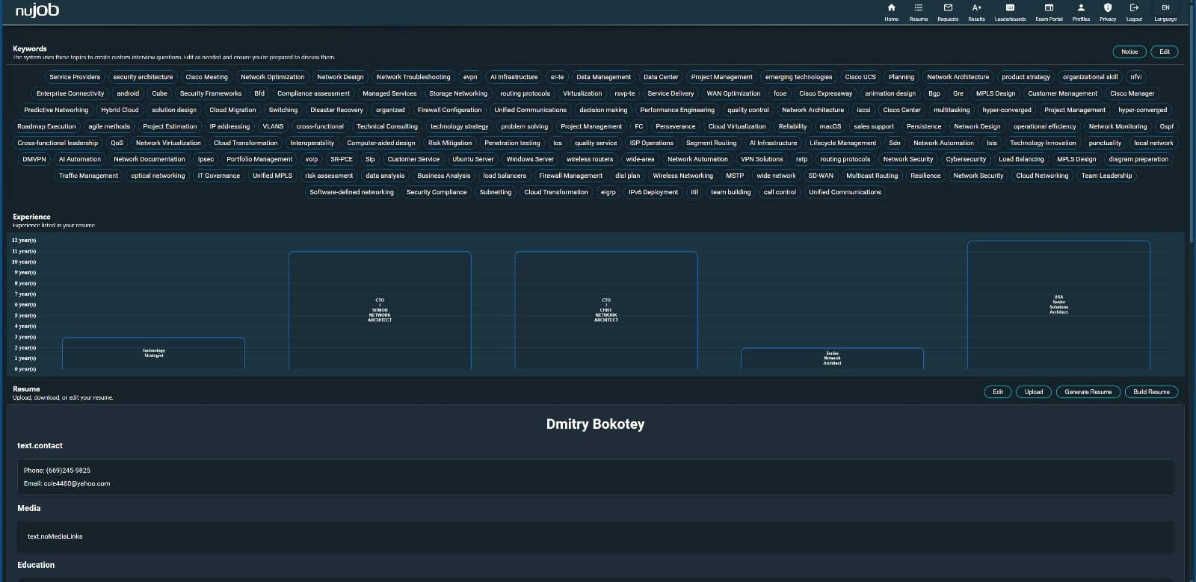This screenshot has width=1196, height=582.
Task: Click the Edit button for Keywords
Action: click(1165, 52)
